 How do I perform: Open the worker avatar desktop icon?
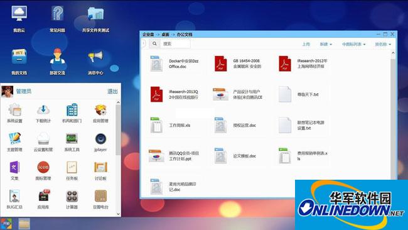57,57
